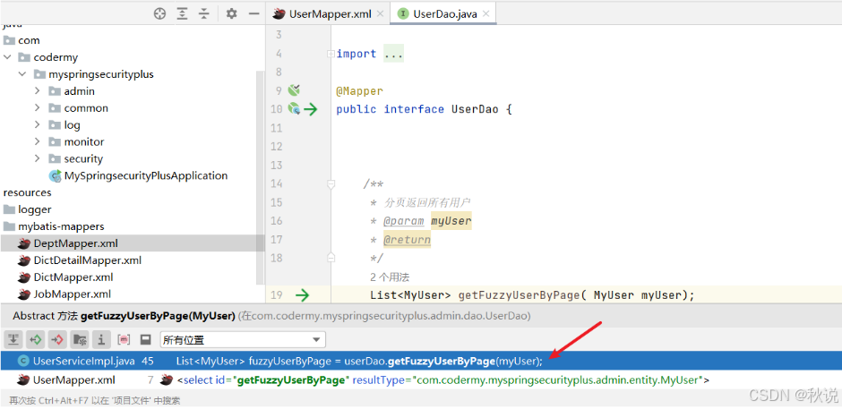
Task: Expand the security package
Action: [37, 159]
